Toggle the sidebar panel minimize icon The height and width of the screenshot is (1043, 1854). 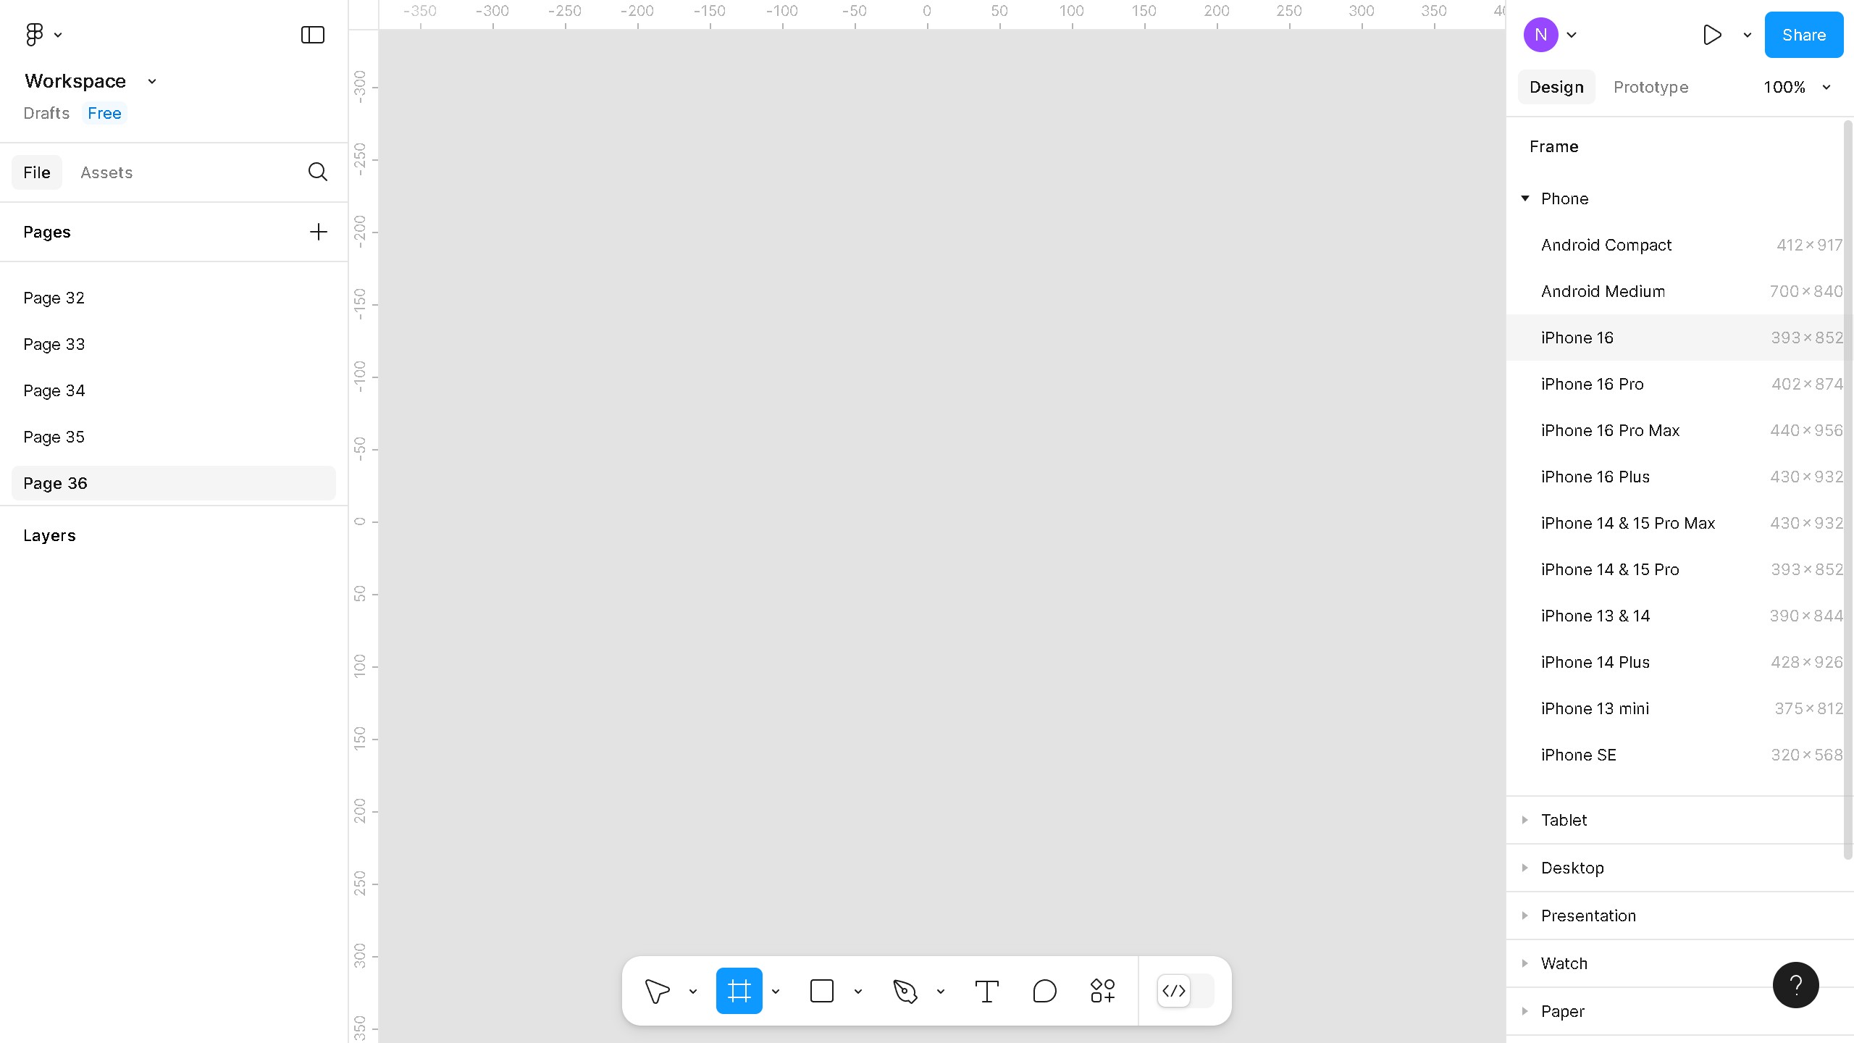pyautogui.click(x=312, y=34)
